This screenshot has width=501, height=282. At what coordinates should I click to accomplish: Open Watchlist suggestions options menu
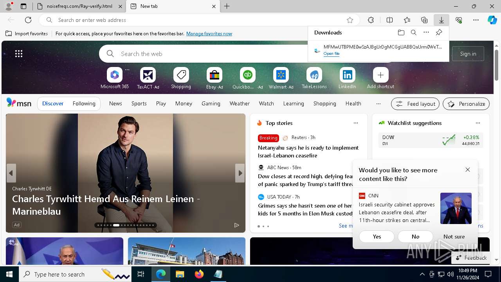point(478,123)
